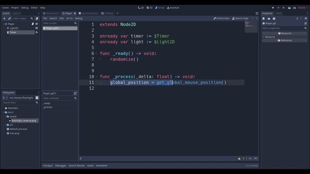
Task: Toggle visibility of Light2D node
Action: 37,28
